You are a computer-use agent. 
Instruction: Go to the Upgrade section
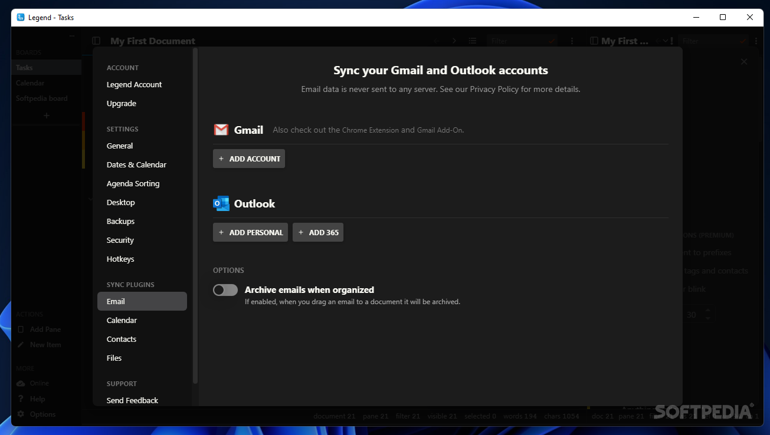[x=121, y=103]
